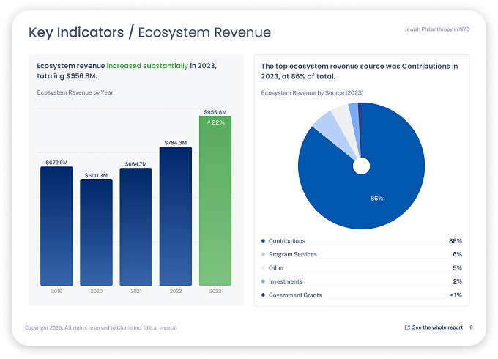Image resolution: width=498 pixels, height=359 pixels.
Task: Click the Contributions legend dot
Action: coord(264,241)
